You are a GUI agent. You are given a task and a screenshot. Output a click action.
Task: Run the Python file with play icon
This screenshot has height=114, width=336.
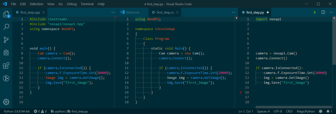[x=315, y=12]
